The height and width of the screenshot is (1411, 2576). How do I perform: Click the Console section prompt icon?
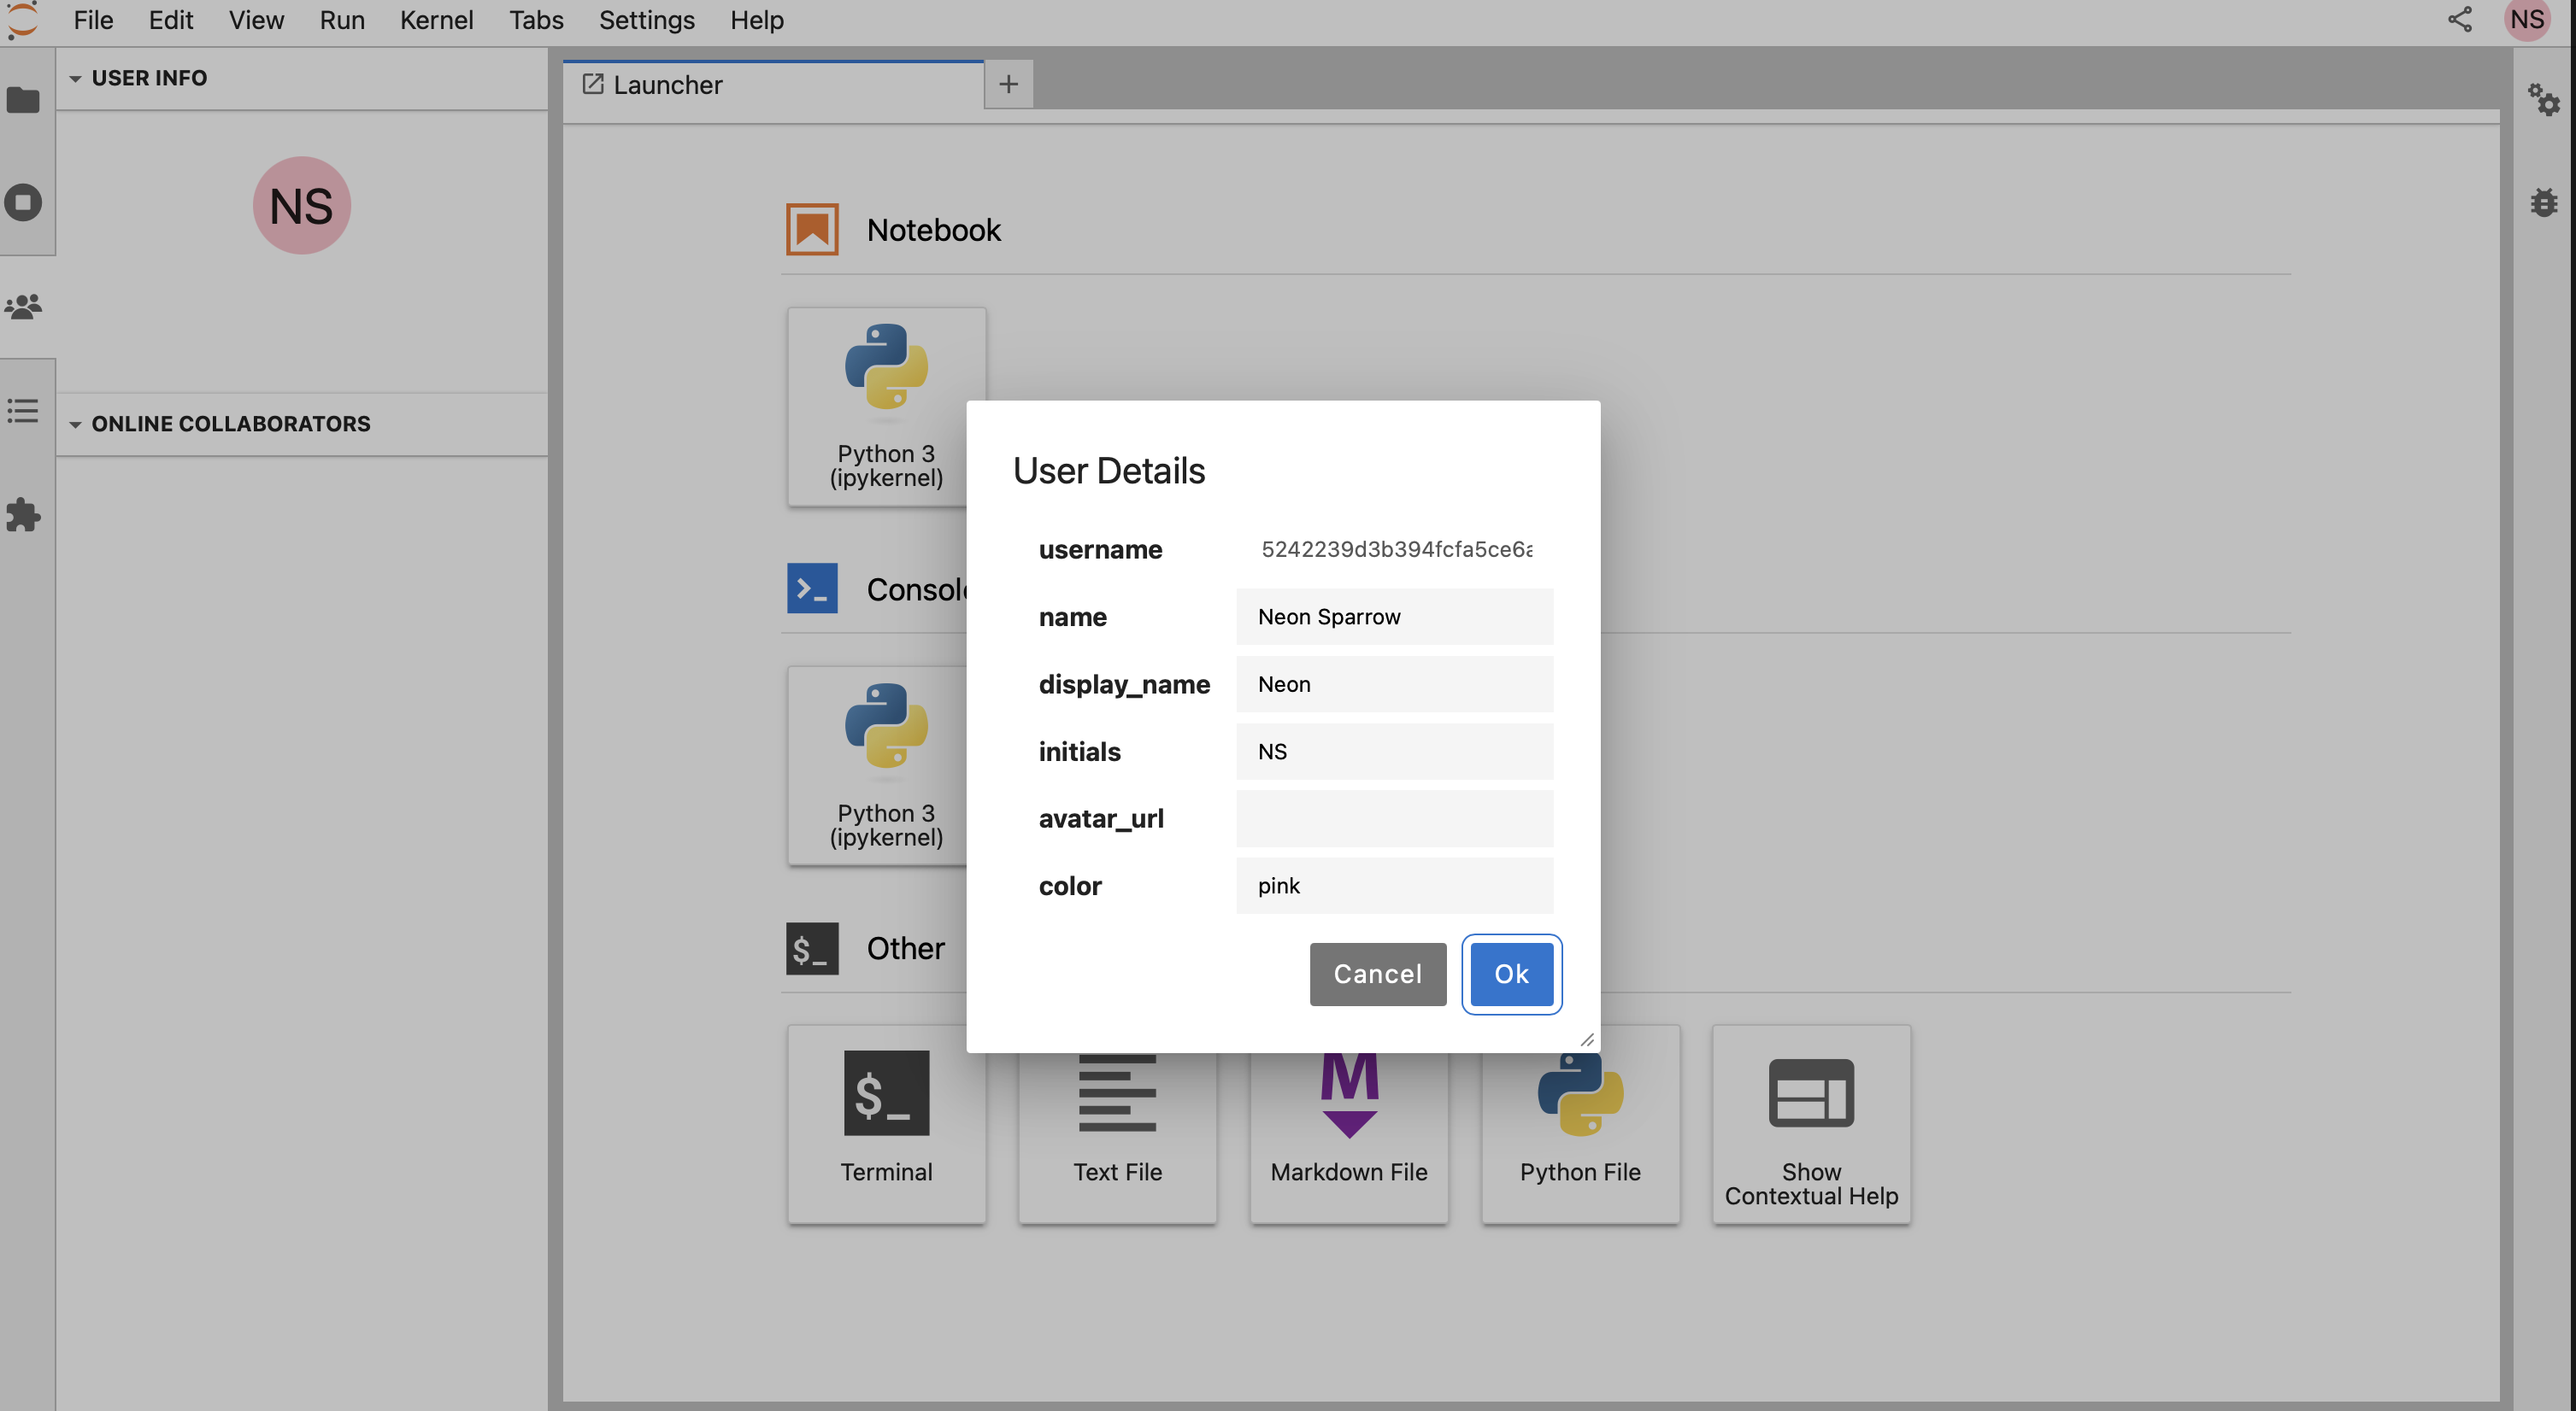coord(811,588)
